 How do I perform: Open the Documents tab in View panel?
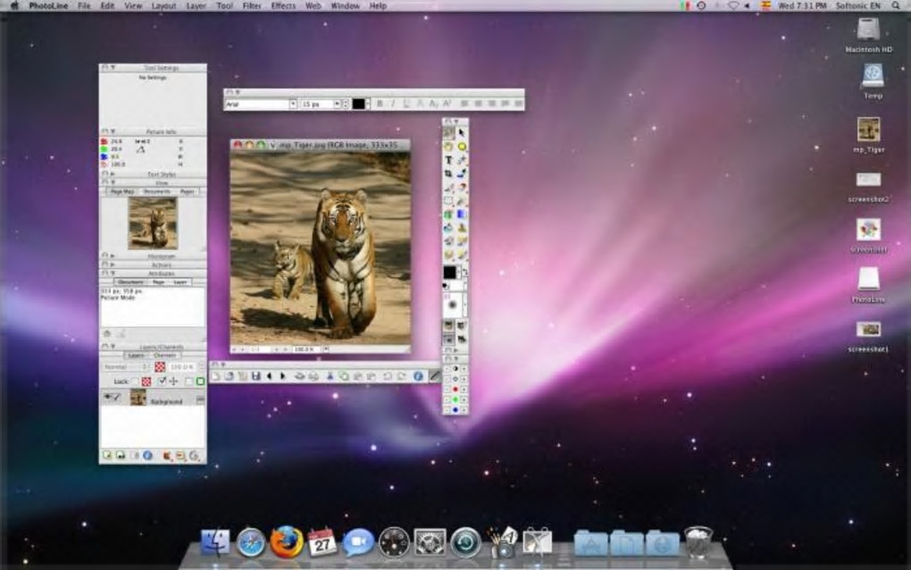pos(157,191)
